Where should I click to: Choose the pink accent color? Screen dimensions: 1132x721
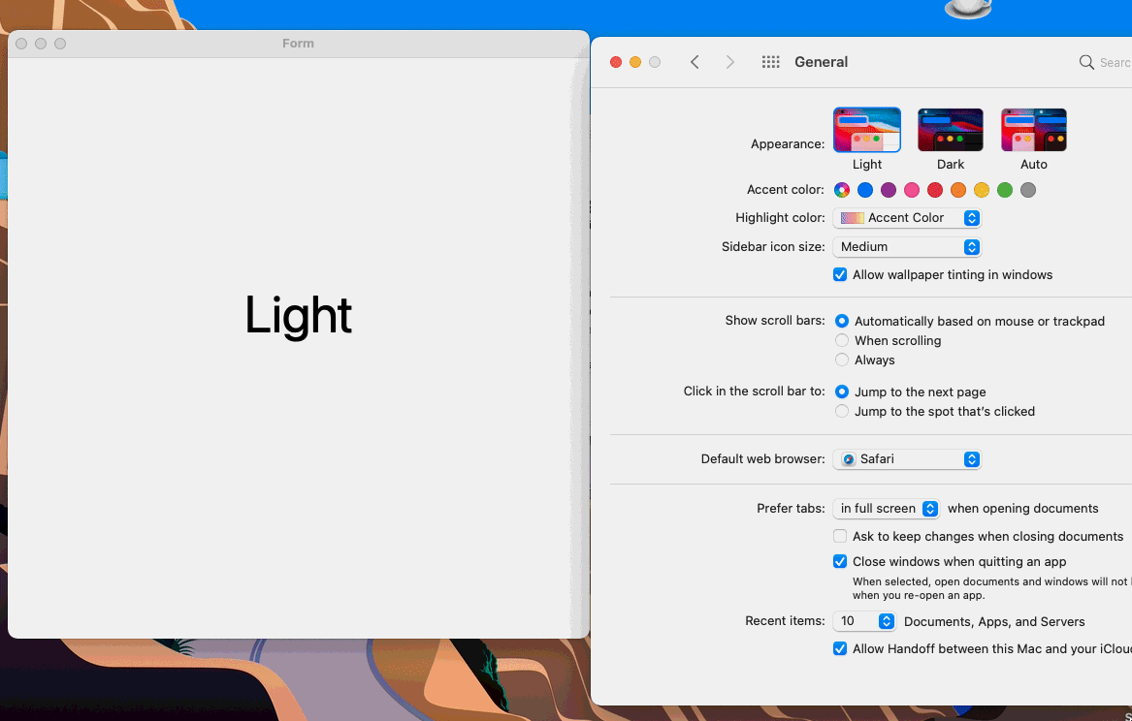(x=912, y=190)
